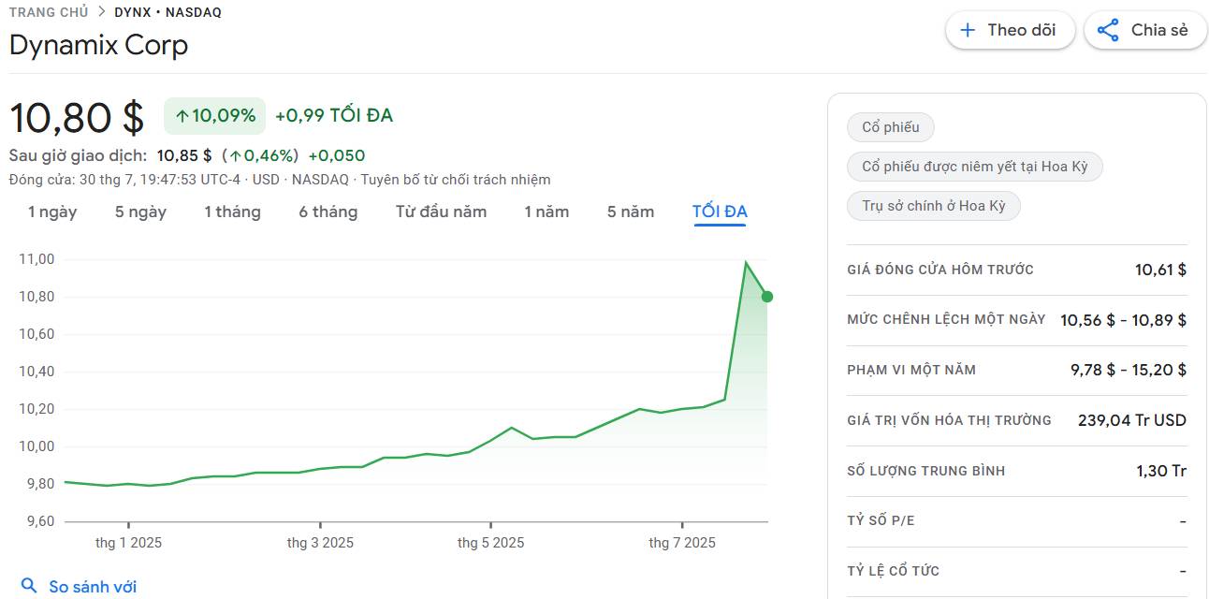Click the breadcrumb chevron after TRANG CHỦ
1209x599 pixels.
[x=101, y=12]
